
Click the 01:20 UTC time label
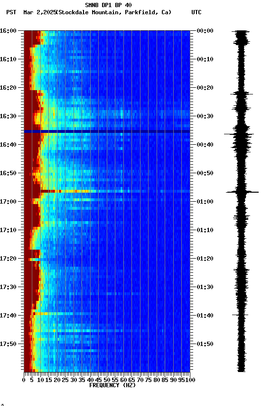[x=205, y=259]
